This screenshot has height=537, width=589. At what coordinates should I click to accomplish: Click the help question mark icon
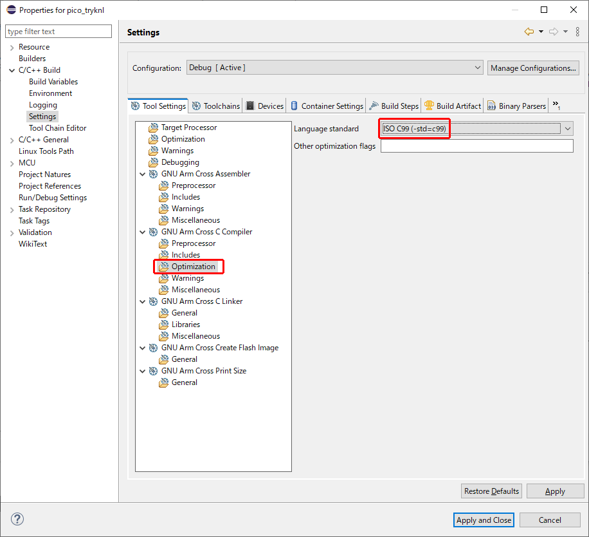pyautogui.click(x=17, y=519)
